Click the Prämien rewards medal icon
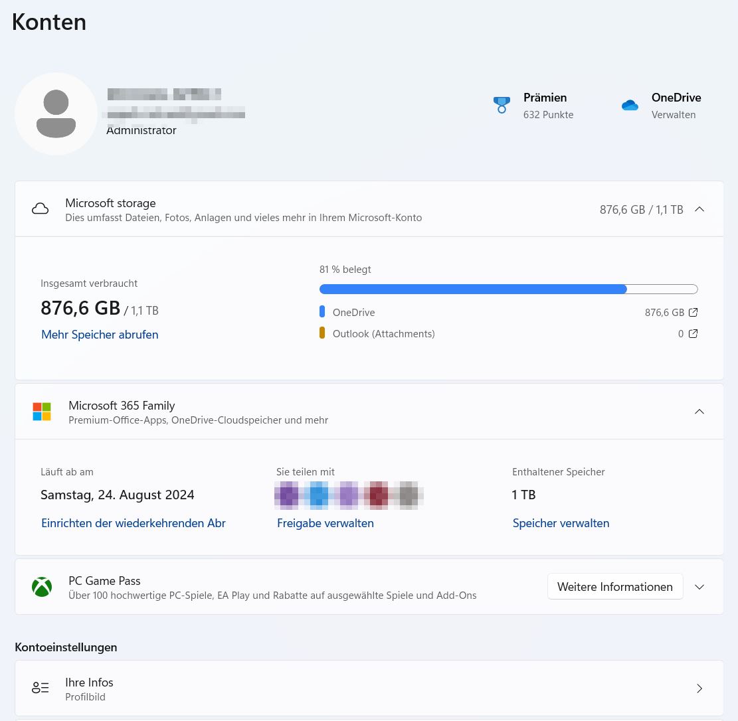 tap(502, 105)
